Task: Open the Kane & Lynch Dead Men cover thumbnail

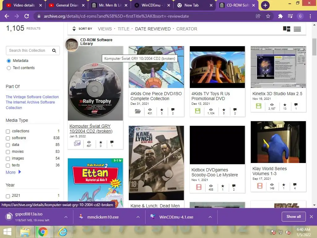Action: [x=156, y=163]
